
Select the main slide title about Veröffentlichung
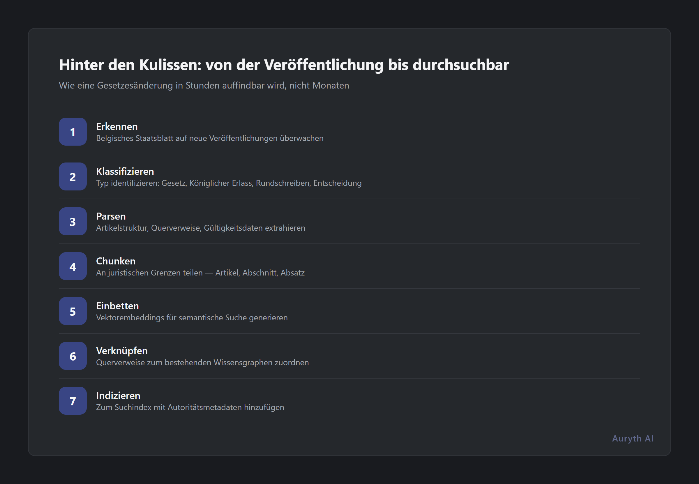click(284, 64)
